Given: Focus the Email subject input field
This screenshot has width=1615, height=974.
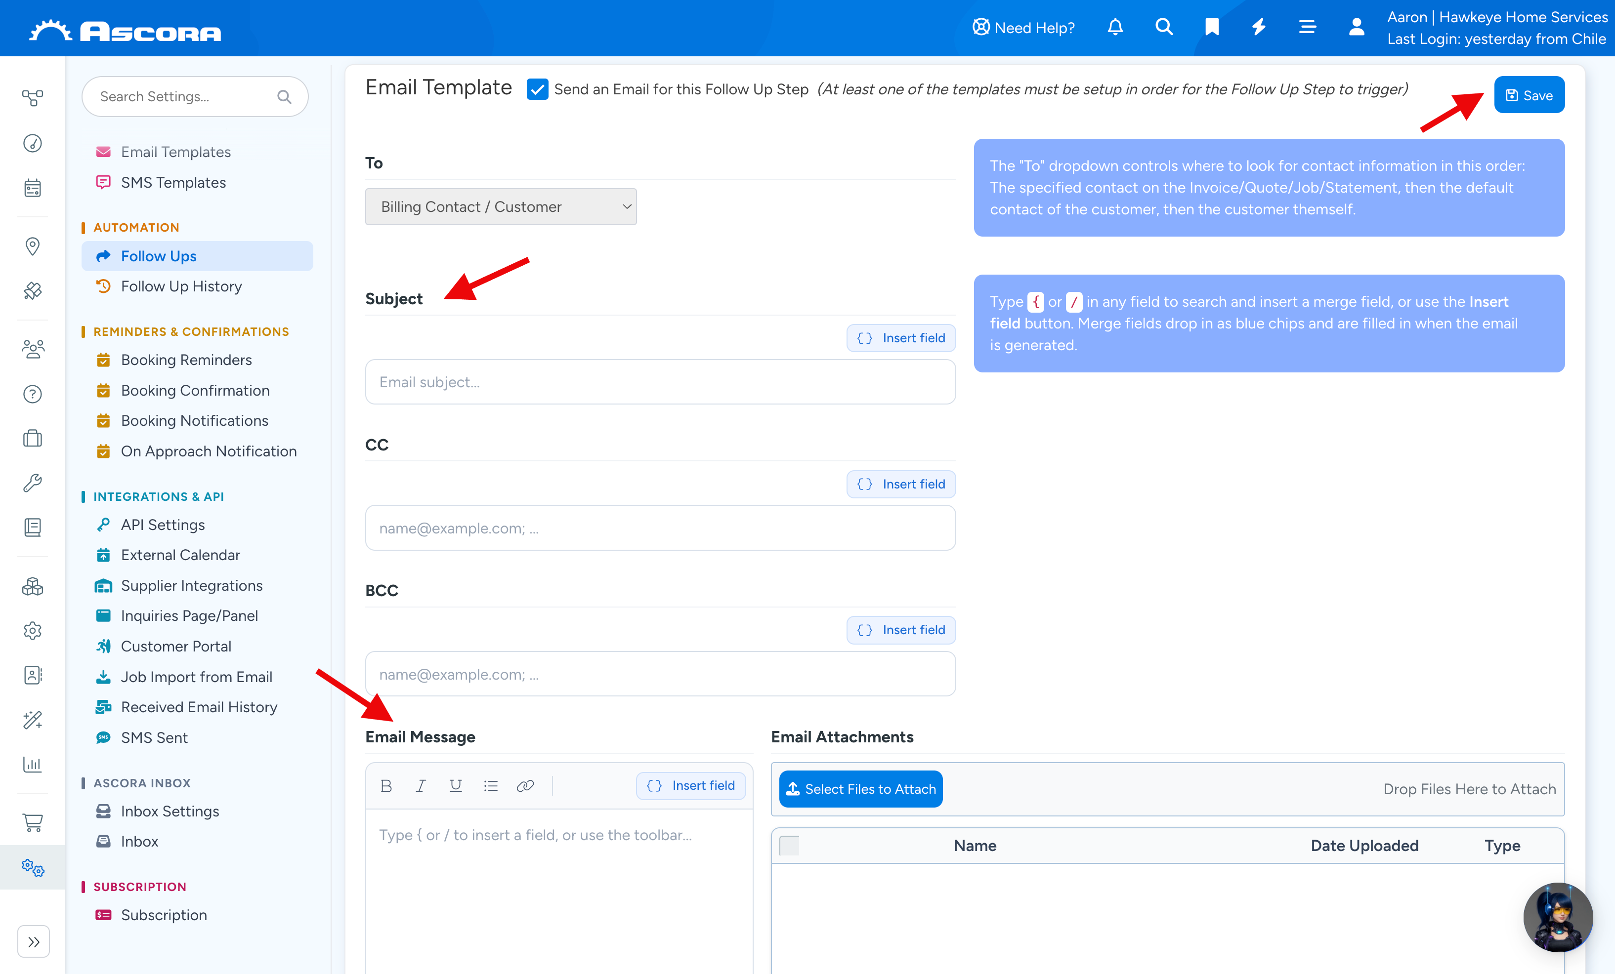Looking at the screenshot, I should pos(660,382).
